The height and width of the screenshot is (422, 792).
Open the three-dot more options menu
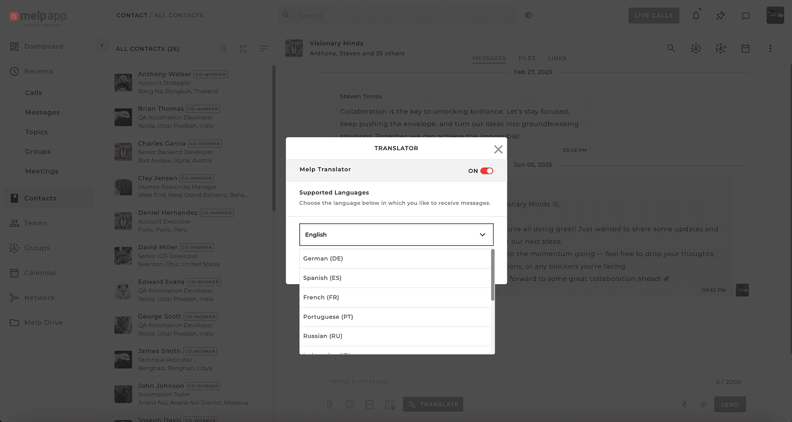point(770,49)
